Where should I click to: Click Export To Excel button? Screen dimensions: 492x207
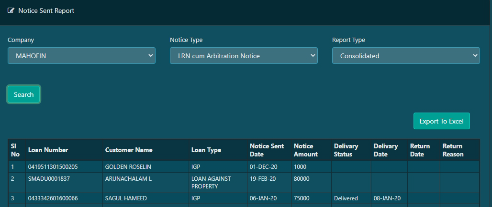click(x=441, y=121)
